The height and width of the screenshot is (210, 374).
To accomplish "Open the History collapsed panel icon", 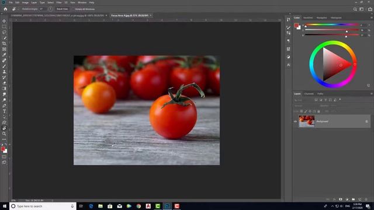I will [288, 19].
